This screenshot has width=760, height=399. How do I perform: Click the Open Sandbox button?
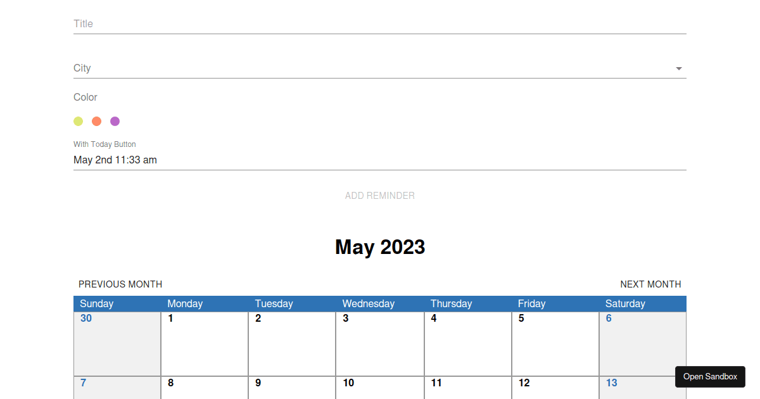click(x=709, y=376)
